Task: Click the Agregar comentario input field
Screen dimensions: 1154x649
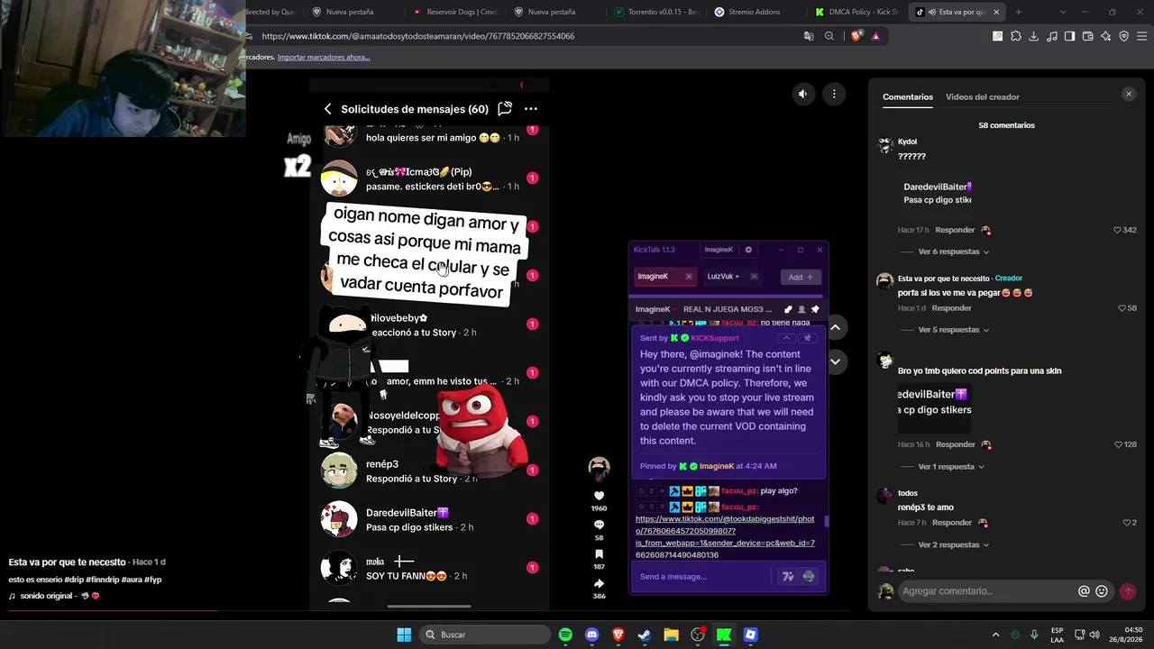Action: [987, 591]
